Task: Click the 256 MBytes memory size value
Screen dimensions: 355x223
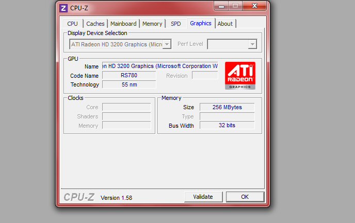Action: pyautogui.click(x=227, y=107)
